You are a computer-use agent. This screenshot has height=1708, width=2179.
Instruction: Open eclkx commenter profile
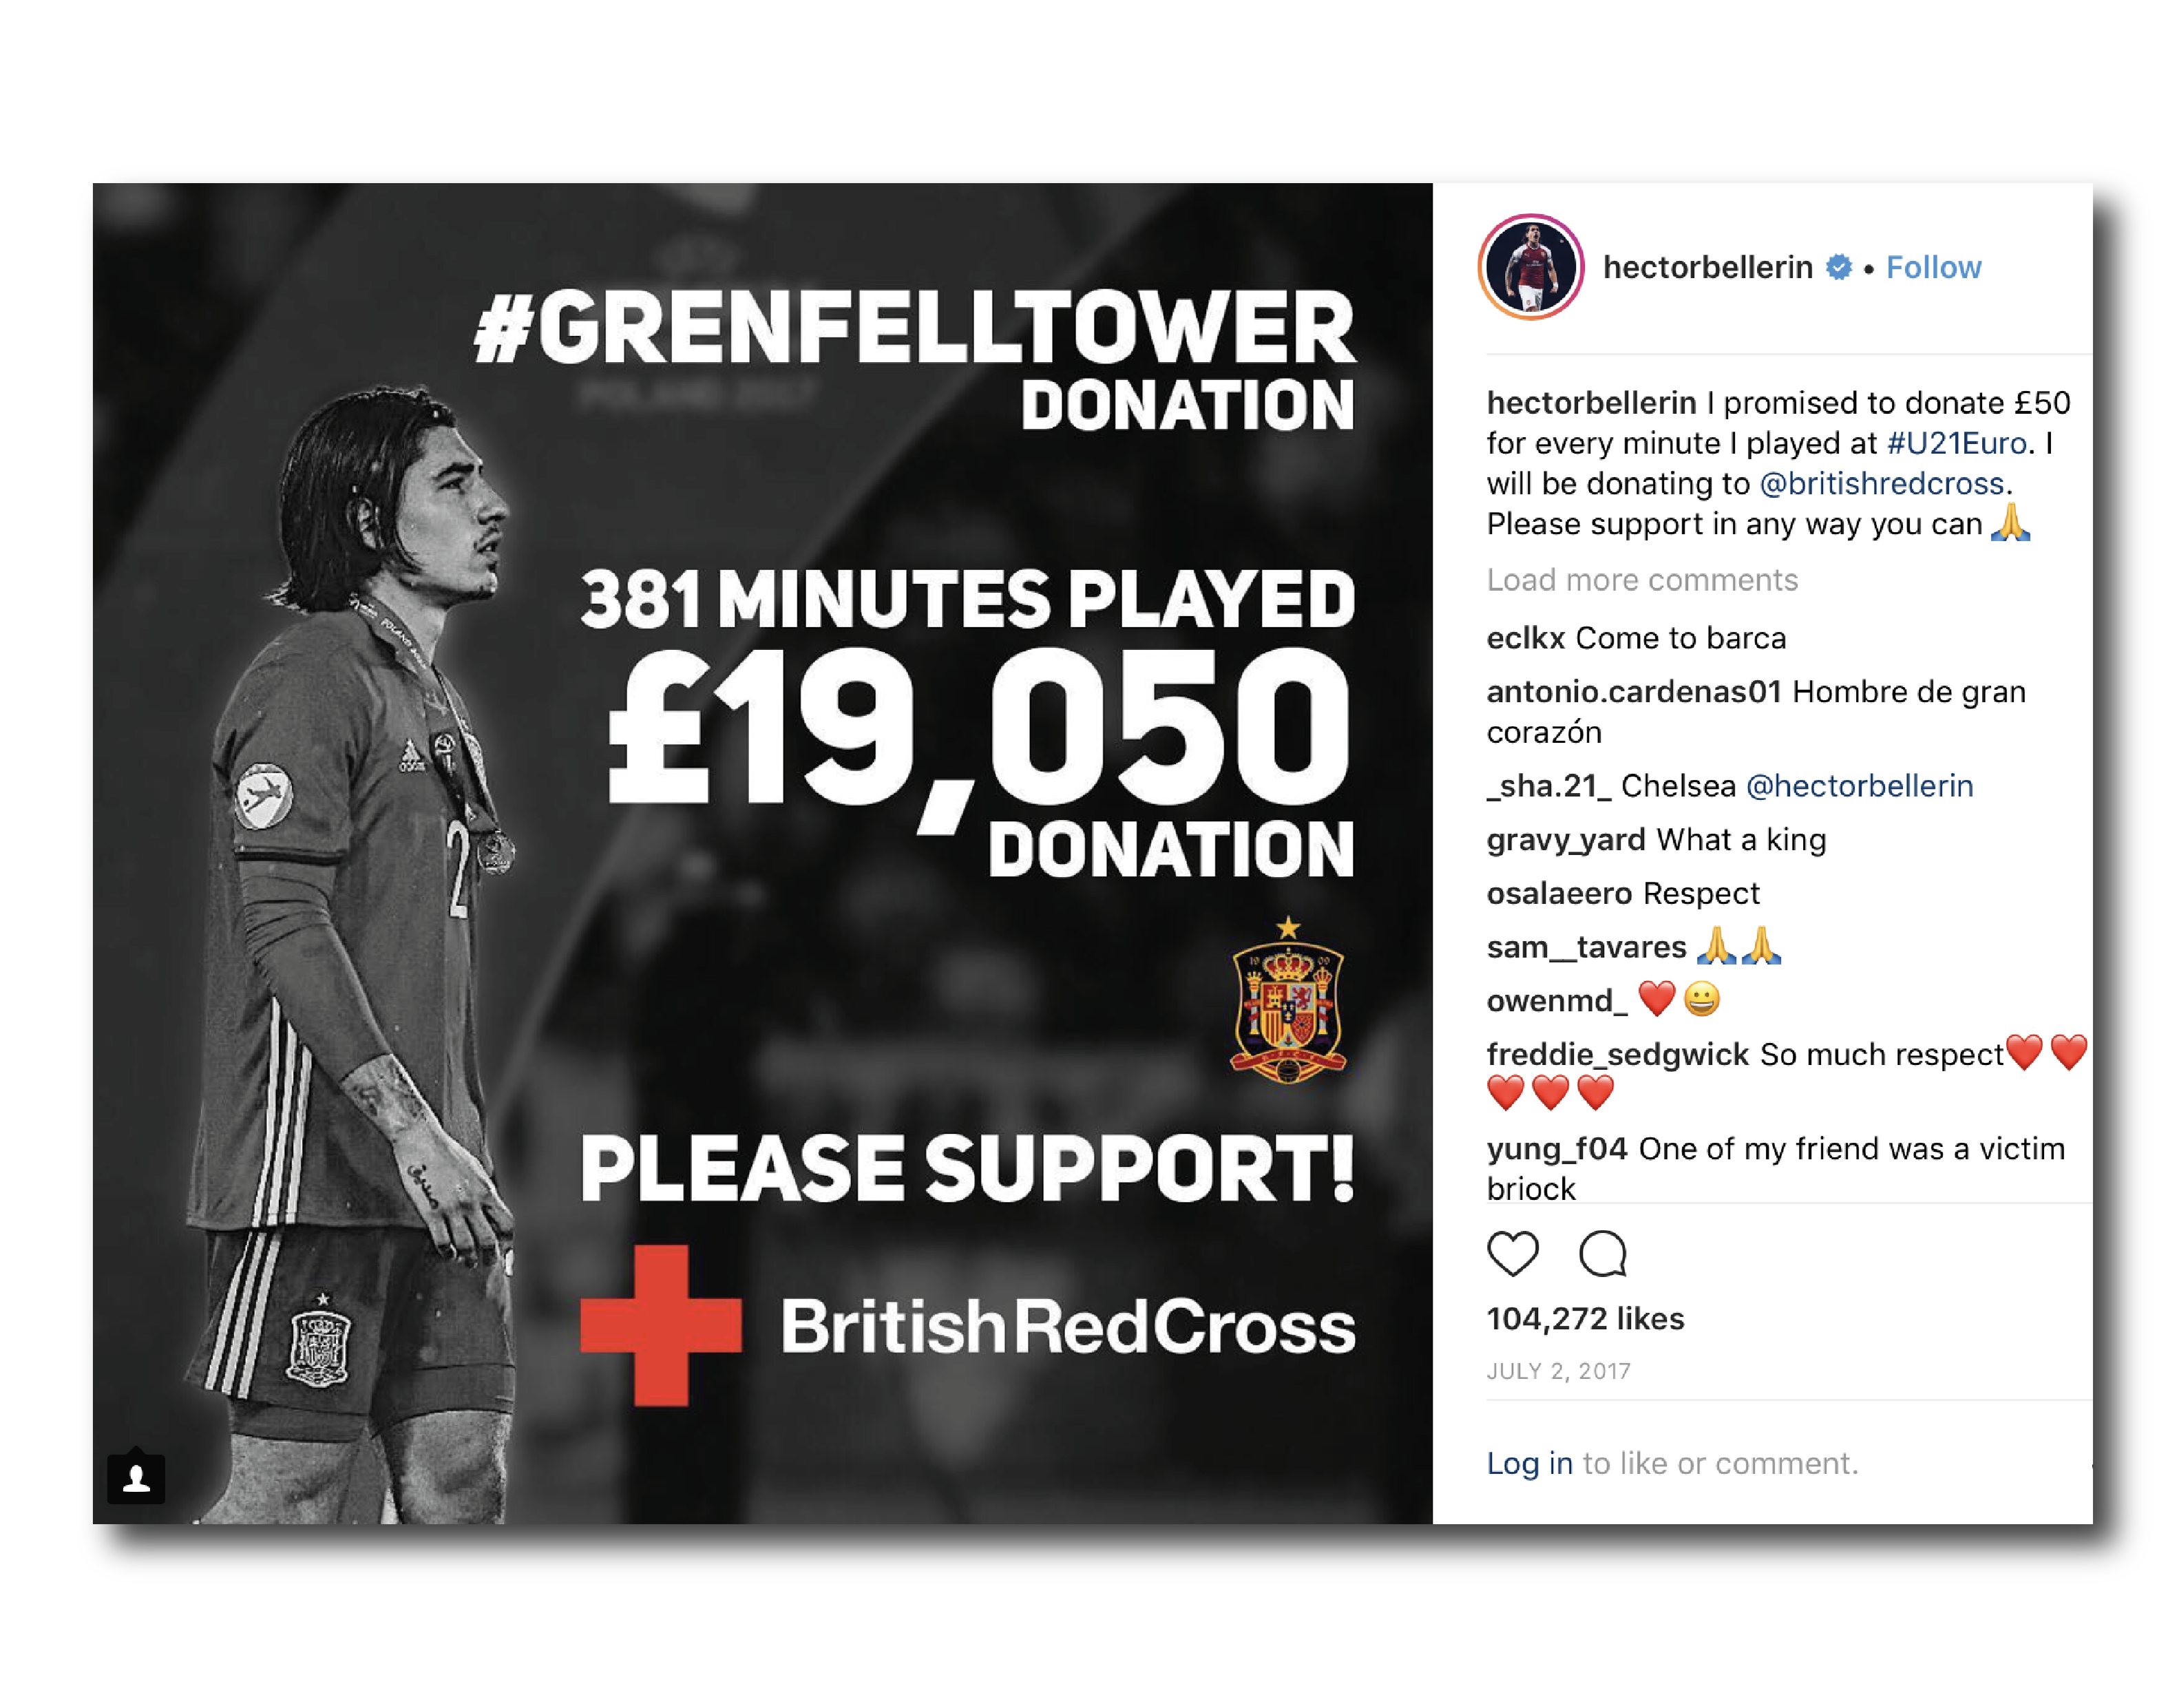point(1525,638)
